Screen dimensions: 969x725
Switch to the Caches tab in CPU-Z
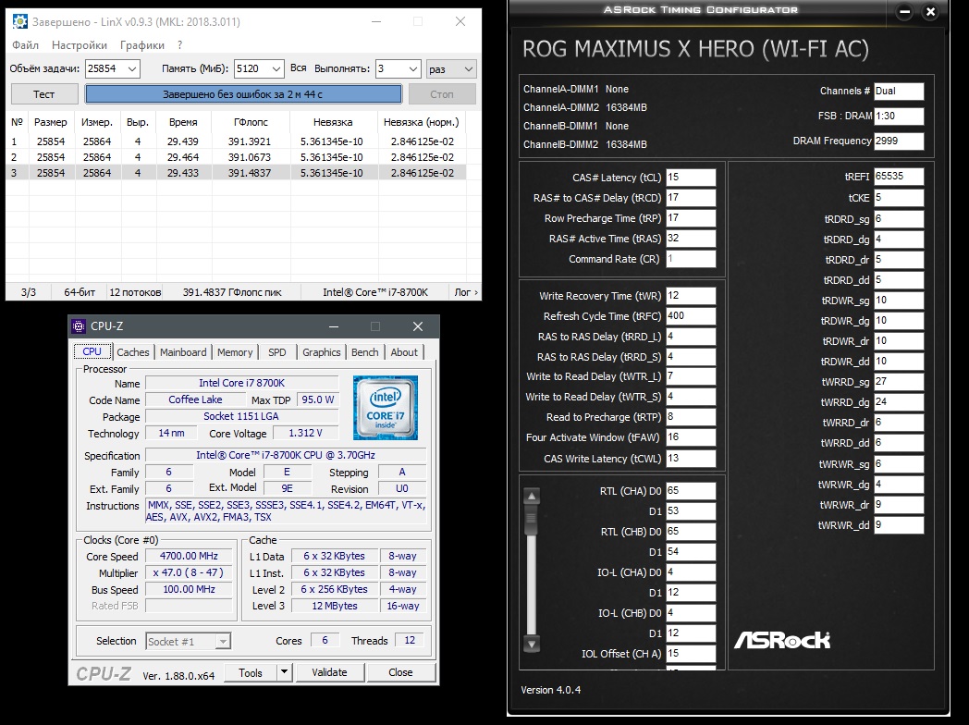coord(133,352)
